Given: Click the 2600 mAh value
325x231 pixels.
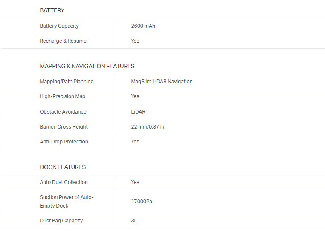Looking at the screenshot, I should click(x=143, y=26).
